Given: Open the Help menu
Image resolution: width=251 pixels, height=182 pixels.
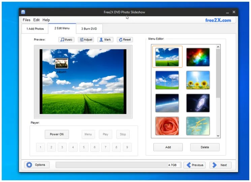Looking at the screenshot, I should [x=46, y=20].
